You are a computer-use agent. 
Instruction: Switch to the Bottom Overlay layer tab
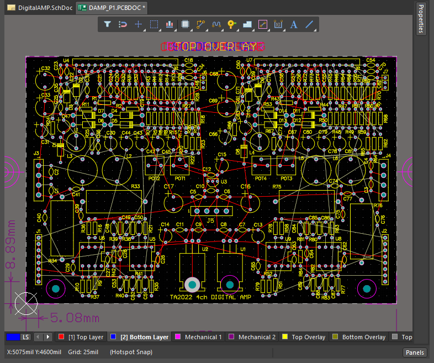[359, 337]
